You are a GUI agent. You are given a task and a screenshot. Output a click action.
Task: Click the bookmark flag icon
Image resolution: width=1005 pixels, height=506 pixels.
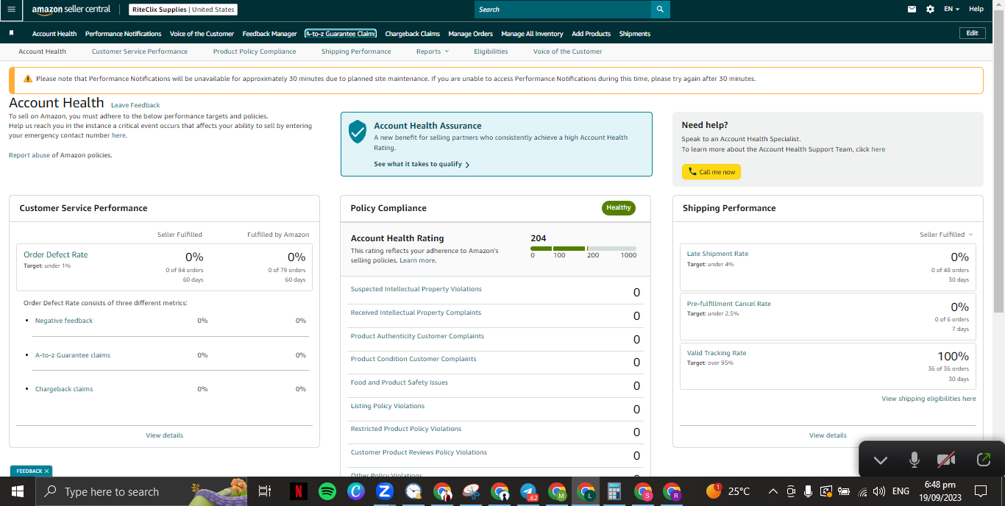pos(11,33)
